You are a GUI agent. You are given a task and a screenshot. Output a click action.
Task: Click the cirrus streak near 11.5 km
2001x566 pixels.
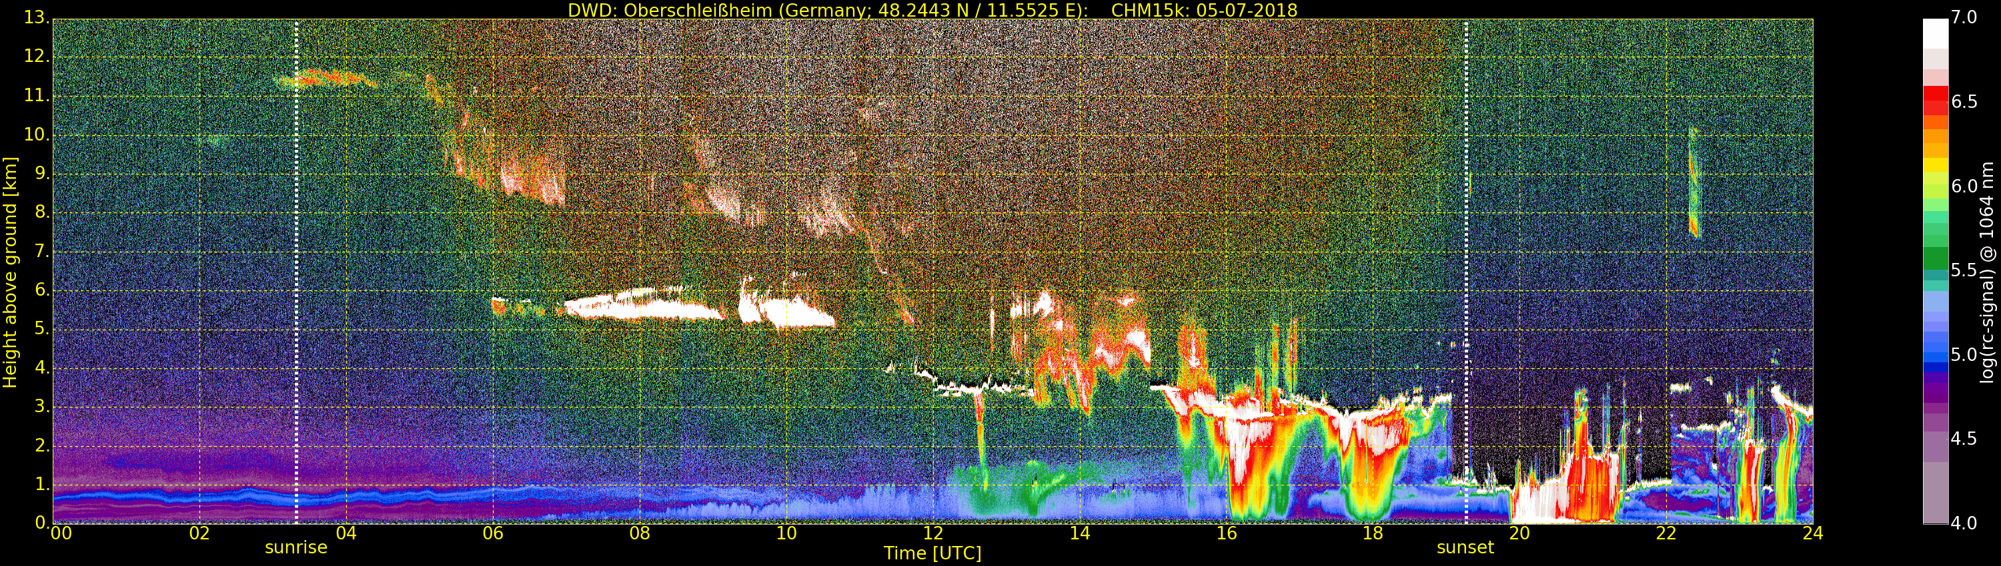coord(326,79)
